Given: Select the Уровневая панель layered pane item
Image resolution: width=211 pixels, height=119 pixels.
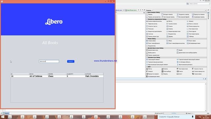Looking at the screenshot, I should (x=198, y=17).
